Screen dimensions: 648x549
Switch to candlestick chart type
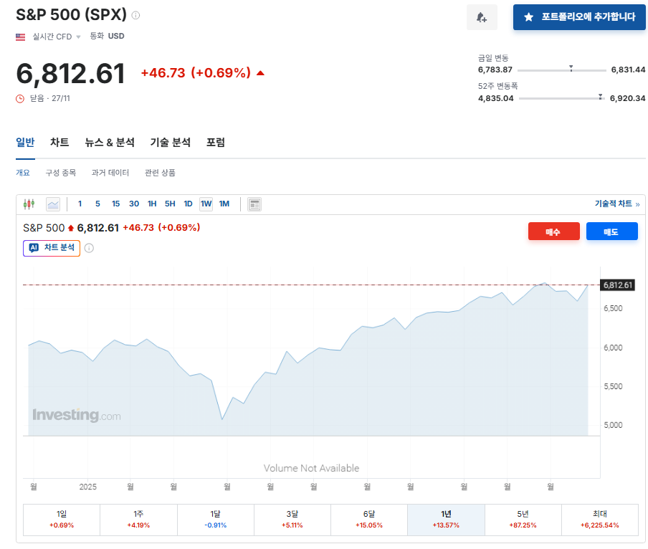(29, 204)
